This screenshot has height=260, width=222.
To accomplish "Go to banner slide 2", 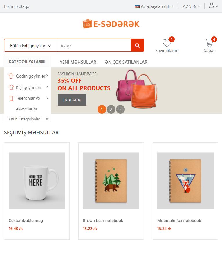I will pos(111,109).
